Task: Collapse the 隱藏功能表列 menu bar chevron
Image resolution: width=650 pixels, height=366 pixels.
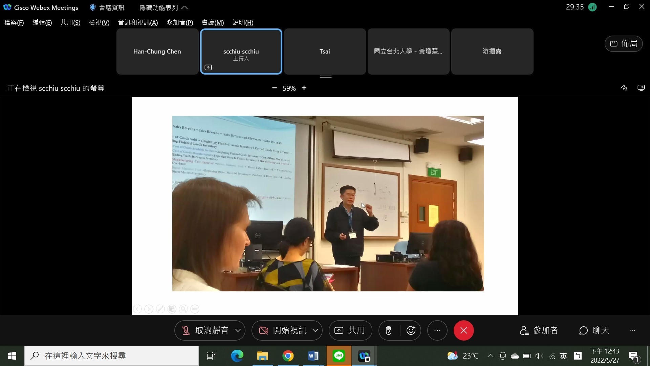Action: (185, 7)
